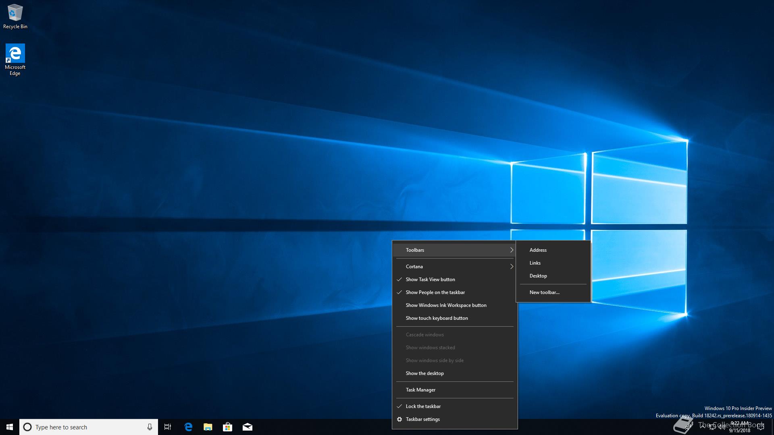Choose New toolbar... from submenu
Viewport: 774px width, 435px height.
(553, 292)
